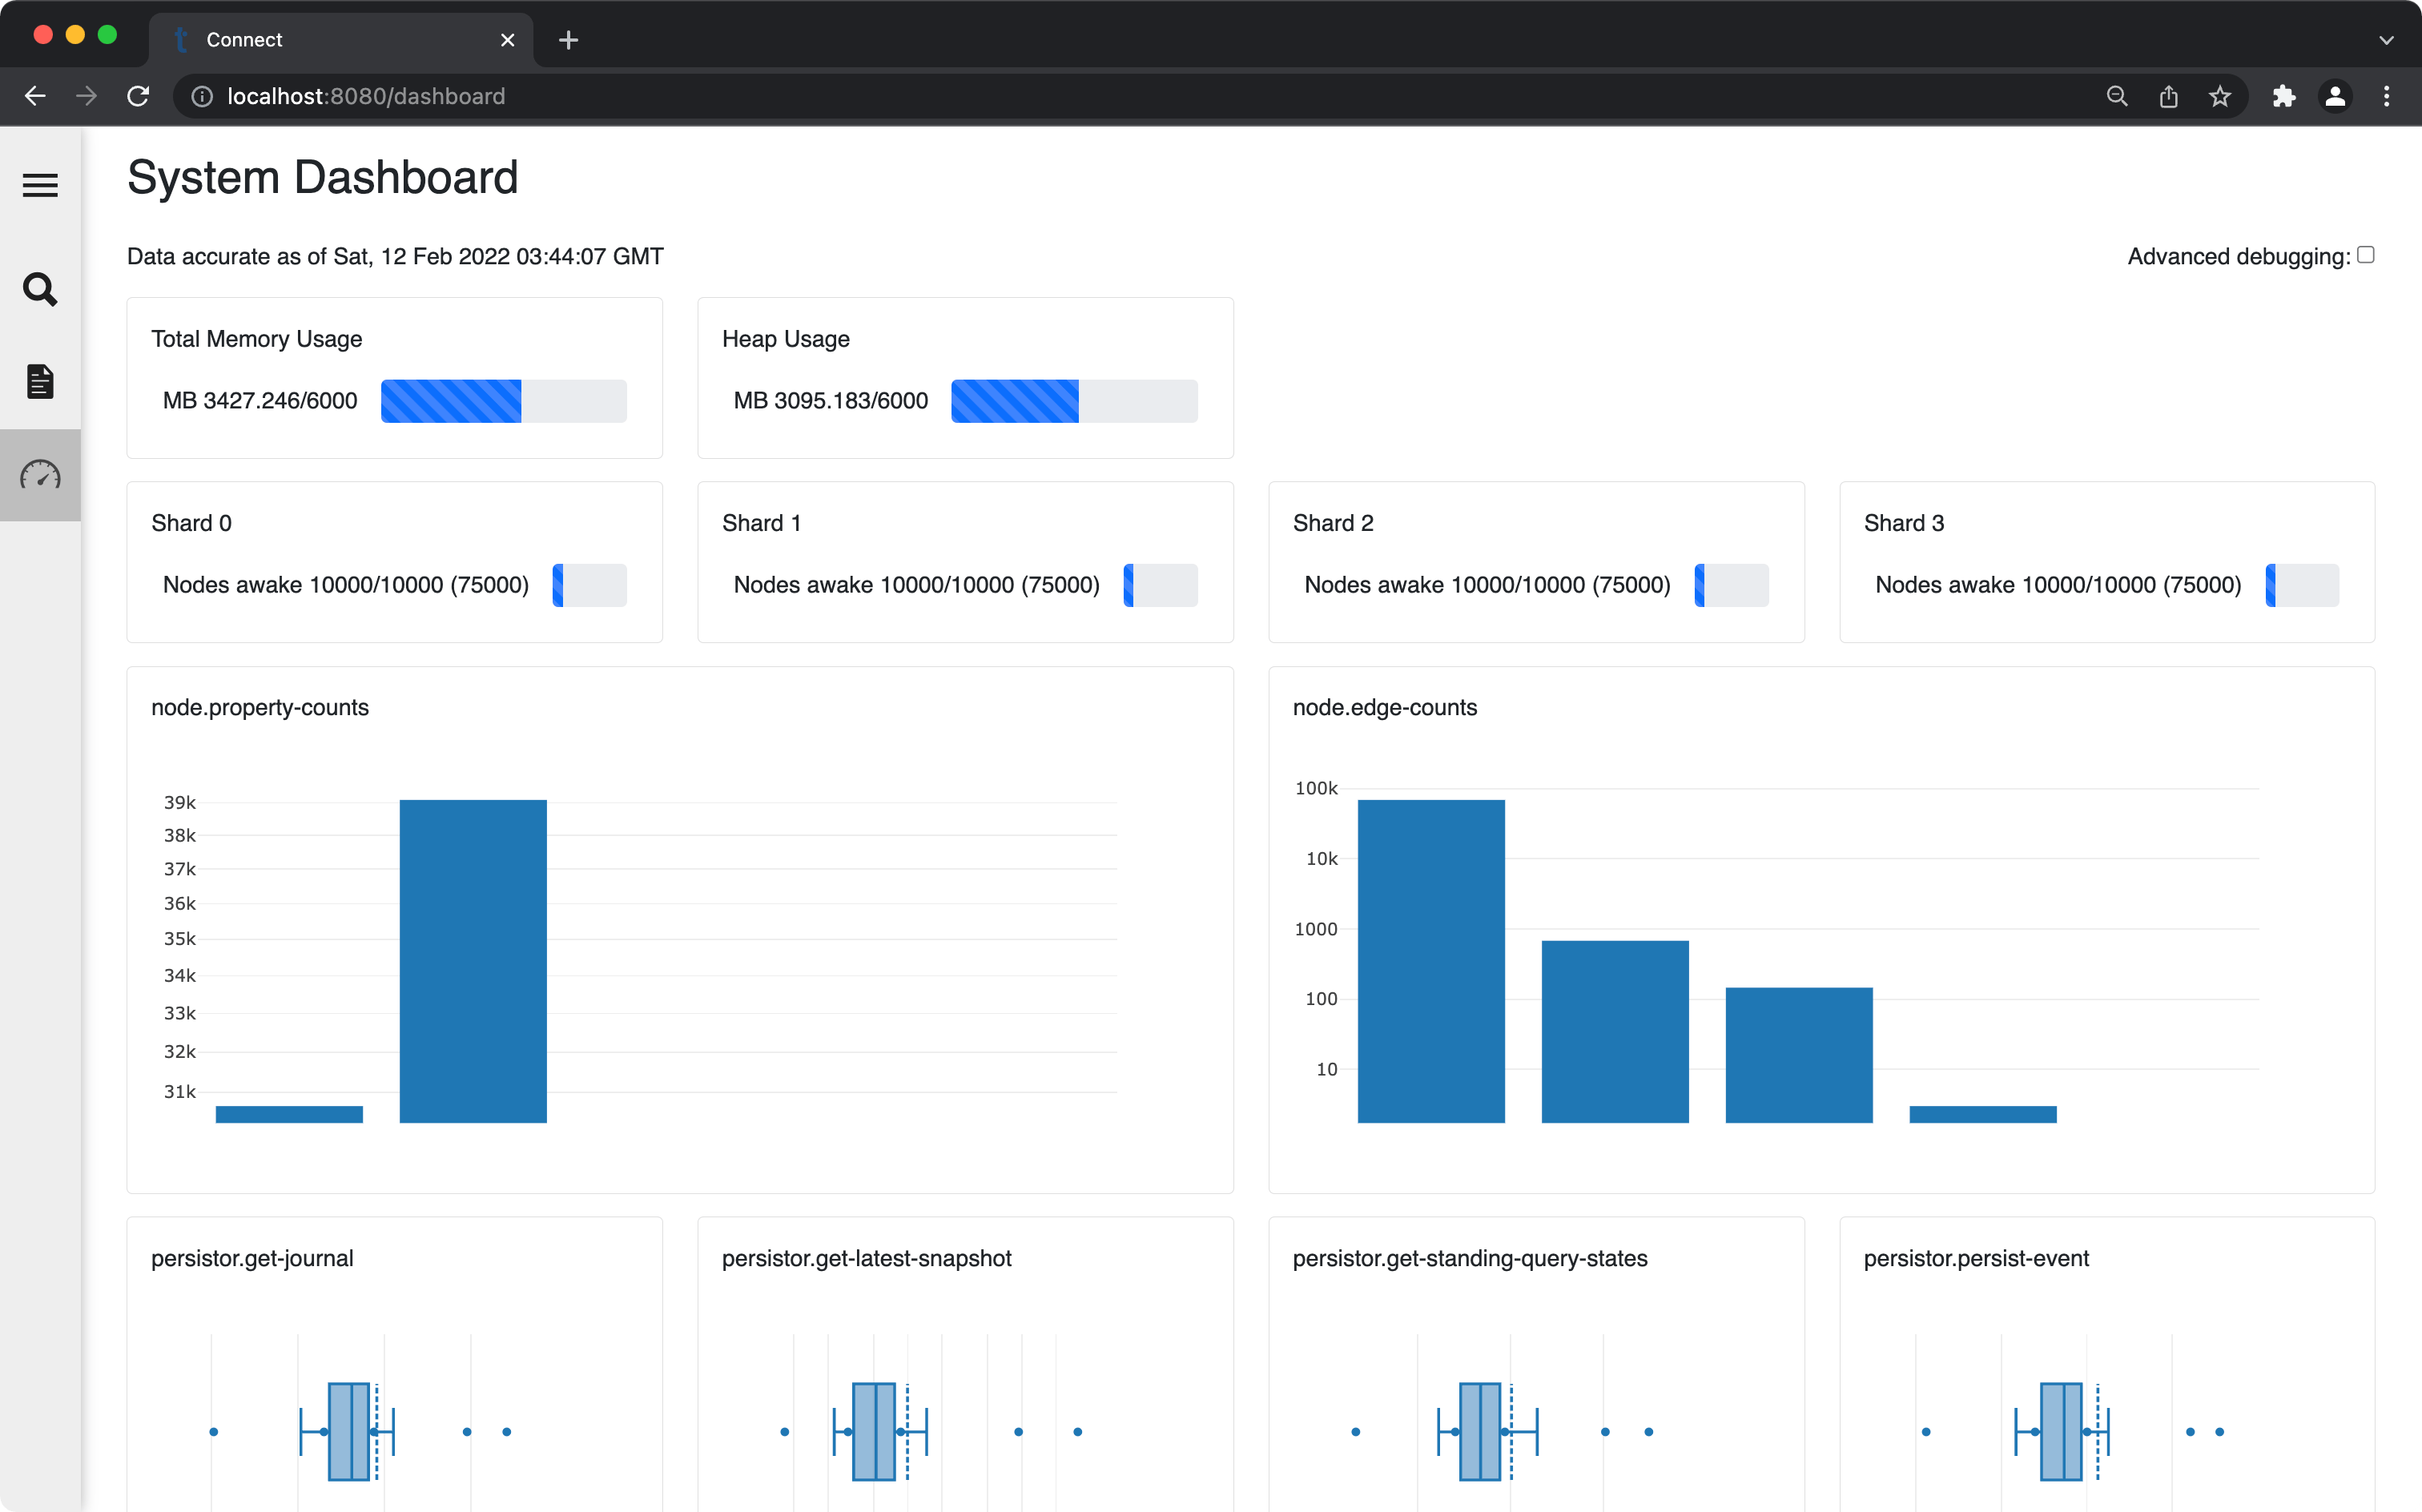
Task: Open a new tab with plus button
Action: 568,40
